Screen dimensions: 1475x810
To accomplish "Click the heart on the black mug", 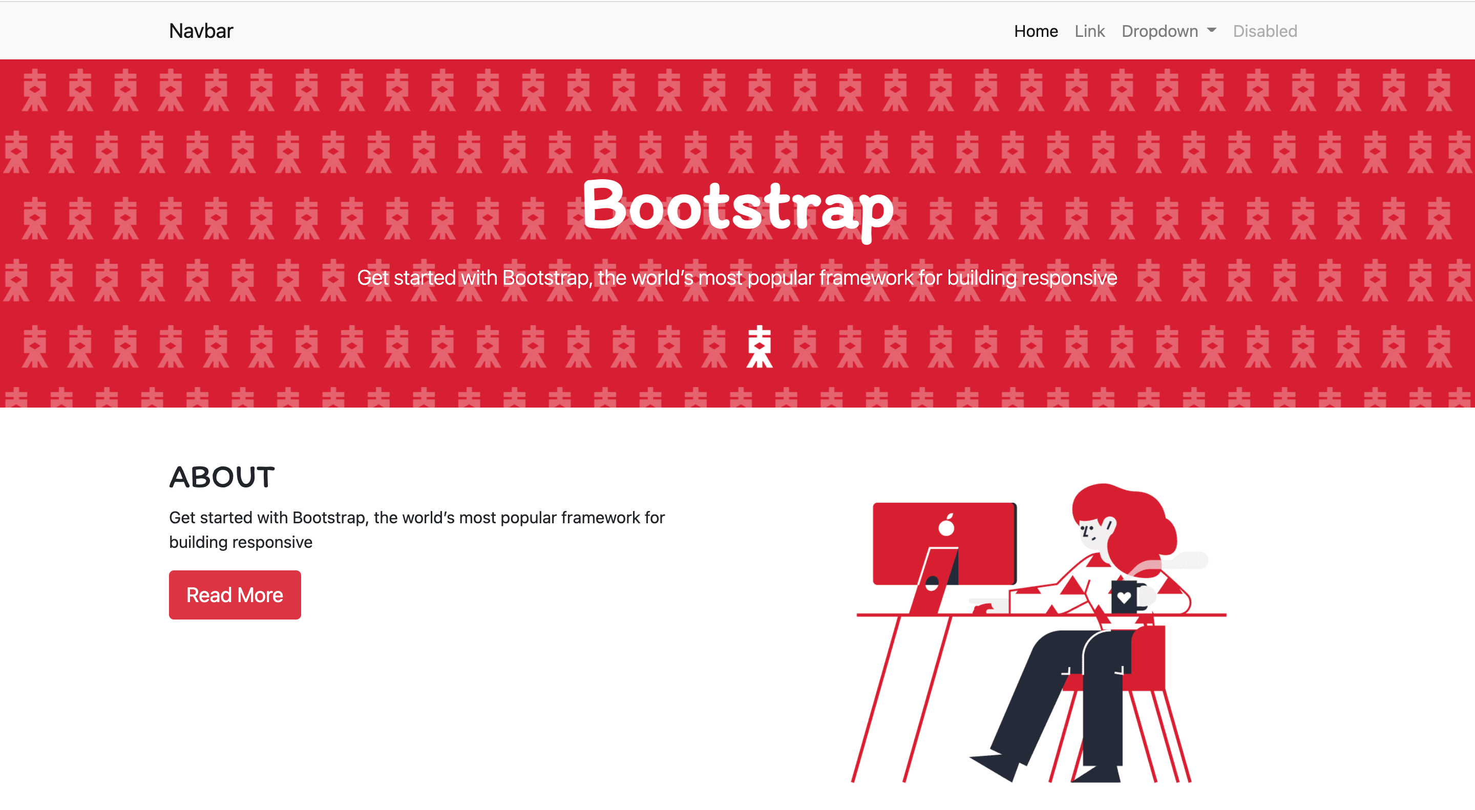I will [1124, 598].
